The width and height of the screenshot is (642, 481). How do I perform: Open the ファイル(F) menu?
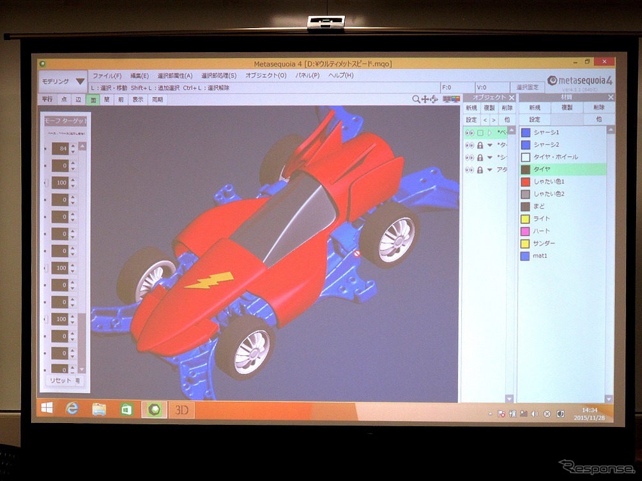(x=107, y=76)
